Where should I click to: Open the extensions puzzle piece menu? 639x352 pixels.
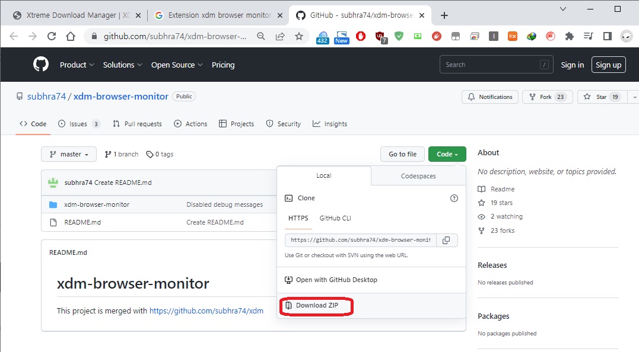pos(570,36)
